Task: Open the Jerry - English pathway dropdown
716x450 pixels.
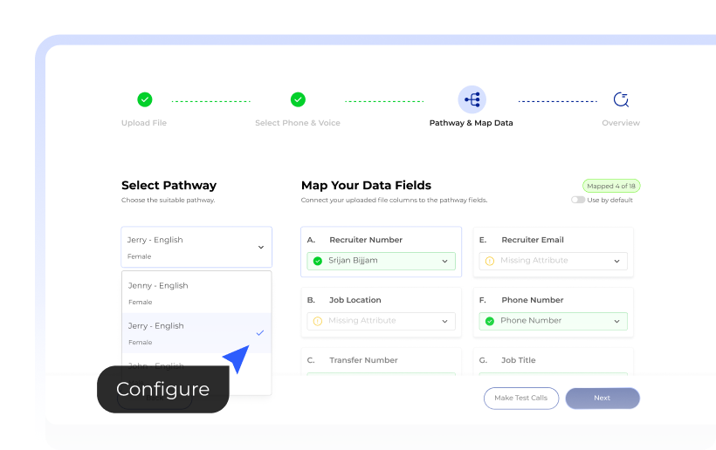Action: pos(196,247)
